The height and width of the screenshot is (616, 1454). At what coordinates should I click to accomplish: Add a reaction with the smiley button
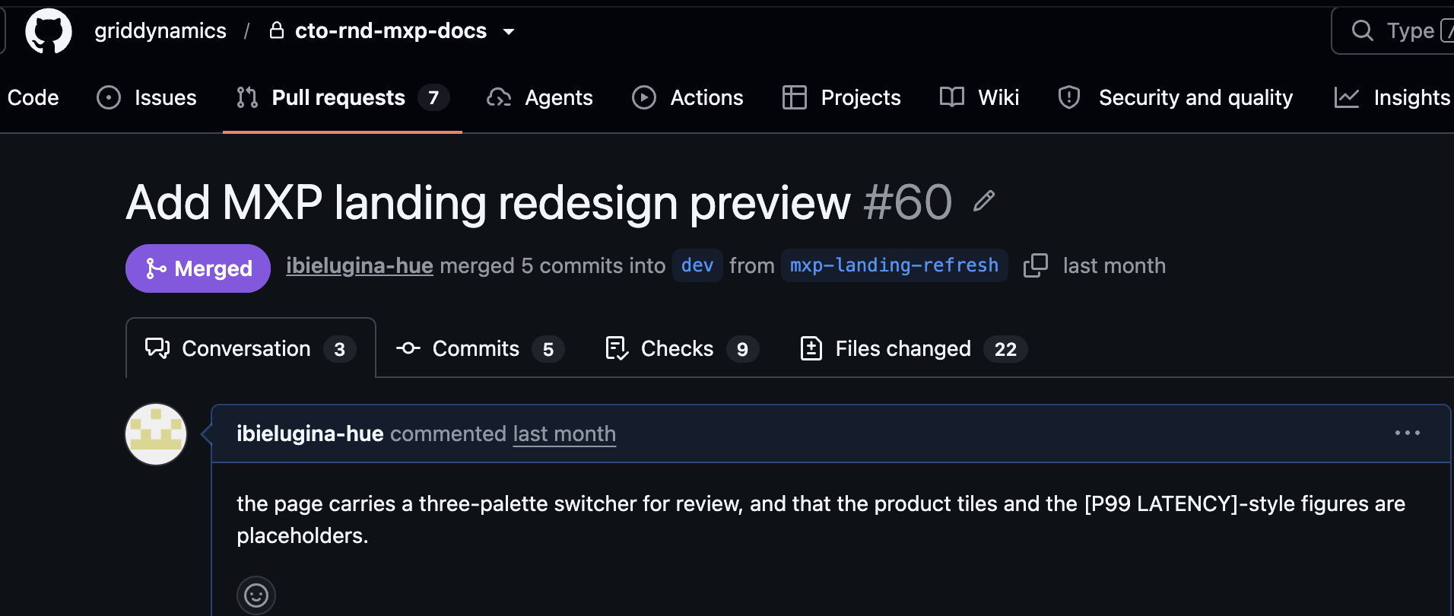(256, 595)
